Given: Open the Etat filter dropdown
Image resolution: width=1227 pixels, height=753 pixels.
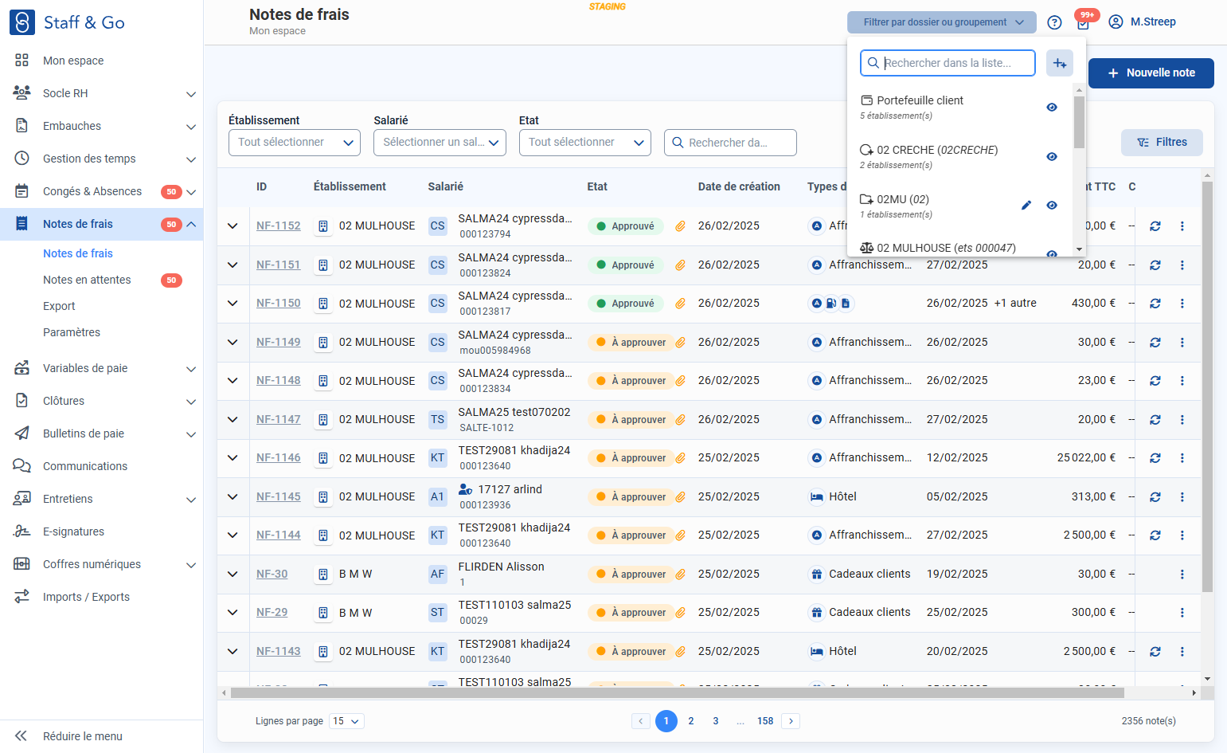Looking at the screenshot, I should [x=585, y=143].
